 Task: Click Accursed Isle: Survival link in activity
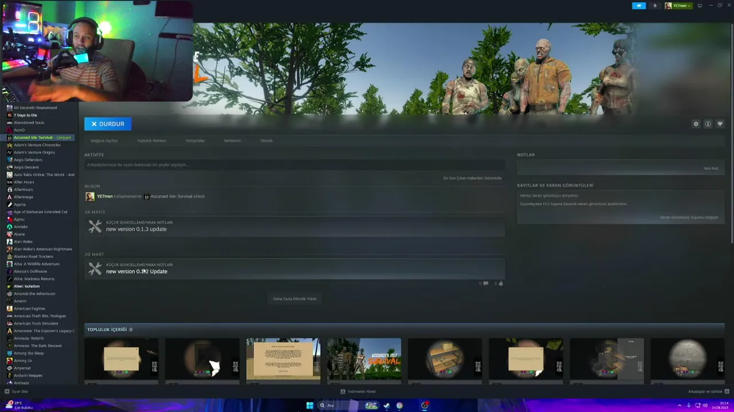coord(177,196)
